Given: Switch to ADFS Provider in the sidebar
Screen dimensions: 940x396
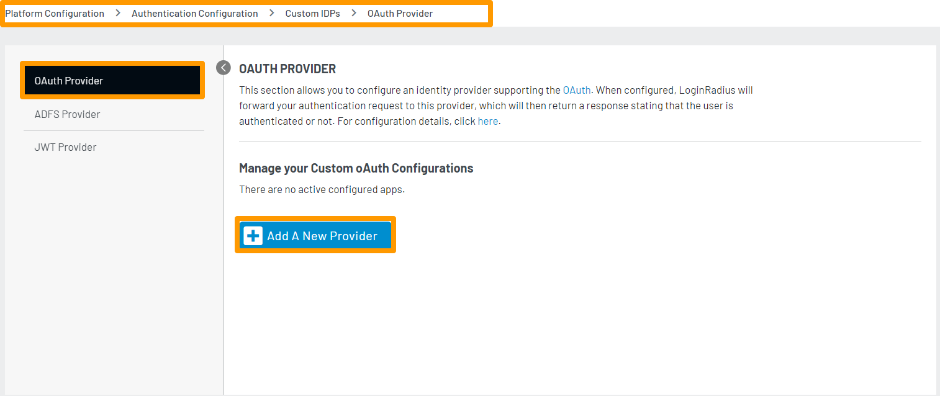Looking at the screenshot, I should [68, 114].
